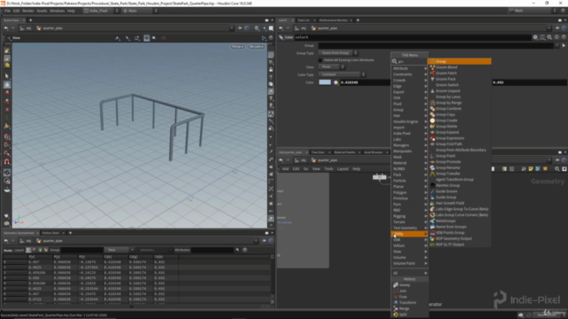Viewport: 568px width, 319px height.
Task: Click red color value field 0.428348
Action: tap(365, 82)
